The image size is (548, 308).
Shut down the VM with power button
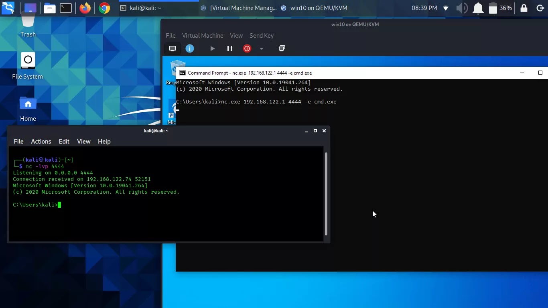[x=247, y=49]
